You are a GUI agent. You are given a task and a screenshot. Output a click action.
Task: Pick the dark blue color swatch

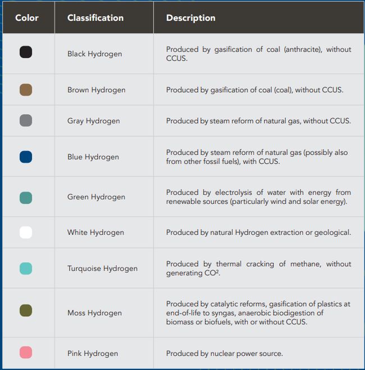[x=26, y=157]
